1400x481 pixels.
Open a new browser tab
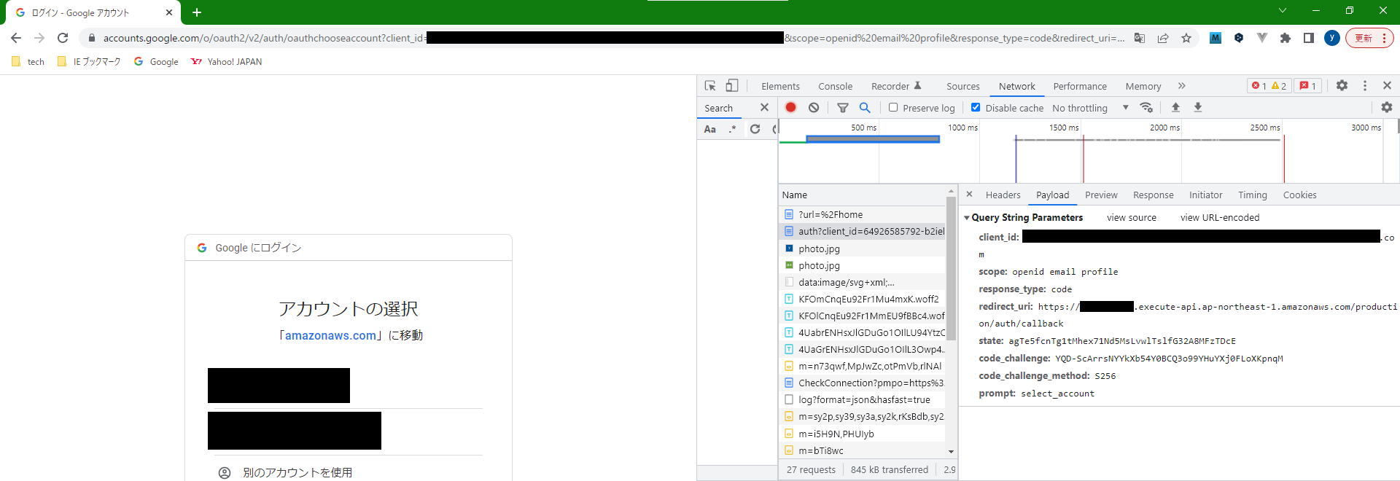[197, 12]
